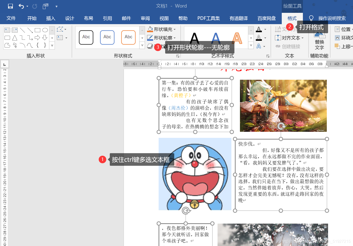Switch to the 引用 tab
353x246 pixels.
tap(108, 18)
